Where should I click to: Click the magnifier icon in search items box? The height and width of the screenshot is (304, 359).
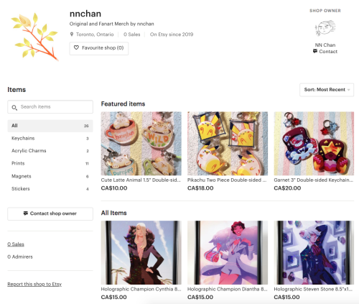click(14, 108)
